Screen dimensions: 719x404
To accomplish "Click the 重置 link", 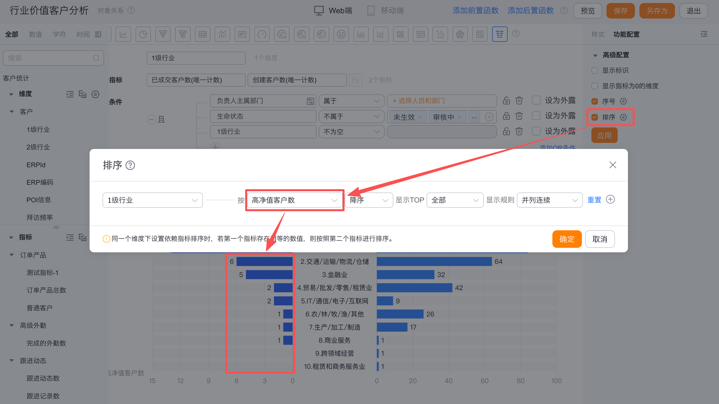I will point(594,200).
